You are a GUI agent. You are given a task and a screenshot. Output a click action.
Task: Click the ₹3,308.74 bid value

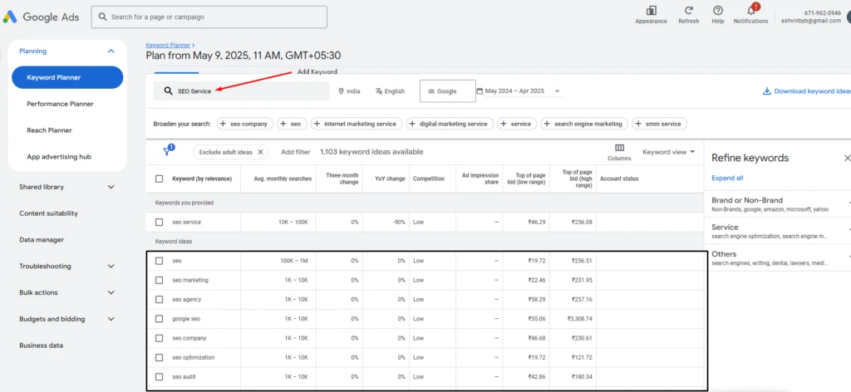click(579, 319)
